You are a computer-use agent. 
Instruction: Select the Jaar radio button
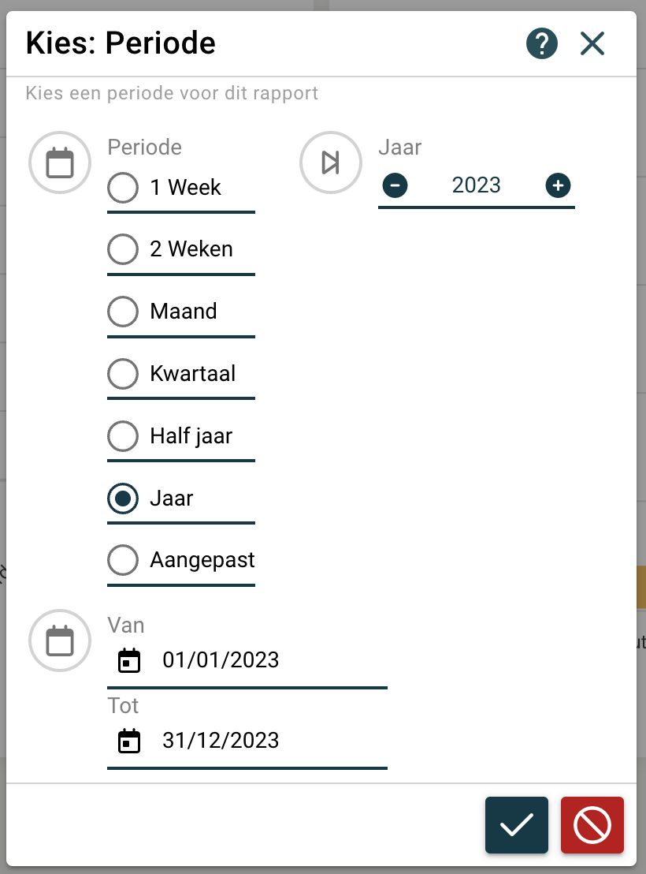tap(123, 499)
